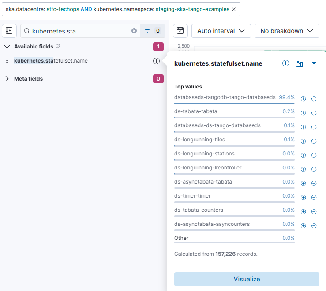Filter for ds-longrunning-lrcontroller value
Viewport: 326px width, 291px height.
304,169
